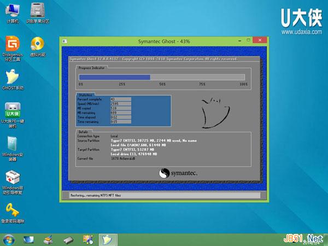The width and height of the screenshot is (328, 246).
Task: Click the Windows Start orb
Action: pos(8,239)
